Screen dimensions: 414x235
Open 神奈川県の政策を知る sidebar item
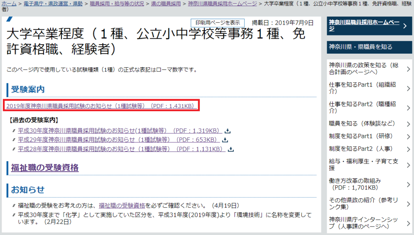364,69
